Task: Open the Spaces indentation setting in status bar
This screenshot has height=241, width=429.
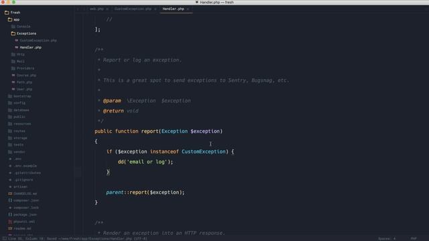Action: (387, 239)
